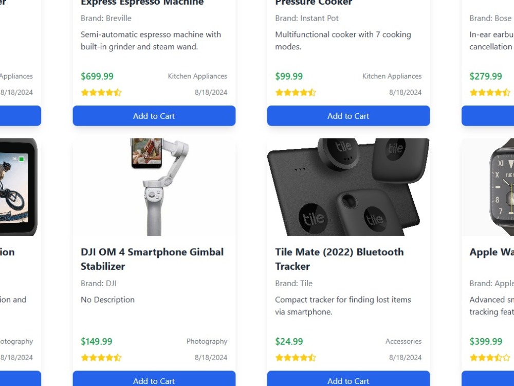Image resolution: width=514 pixels, height=386 pixels.
Task: Open Tile Mate tracker product image
Action: tap(348, 187)
